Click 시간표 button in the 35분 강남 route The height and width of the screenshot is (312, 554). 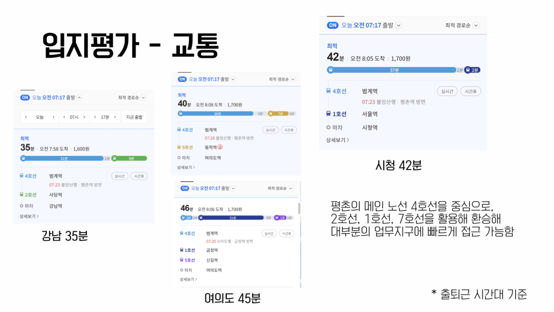point(139,176)
